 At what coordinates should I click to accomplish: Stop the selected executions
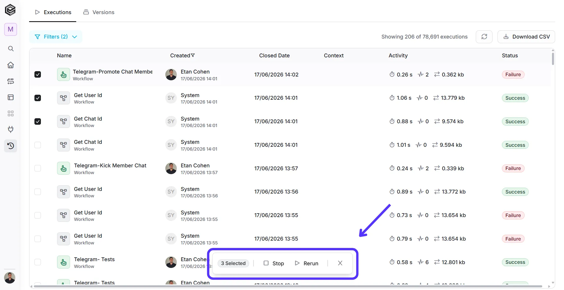274,263
